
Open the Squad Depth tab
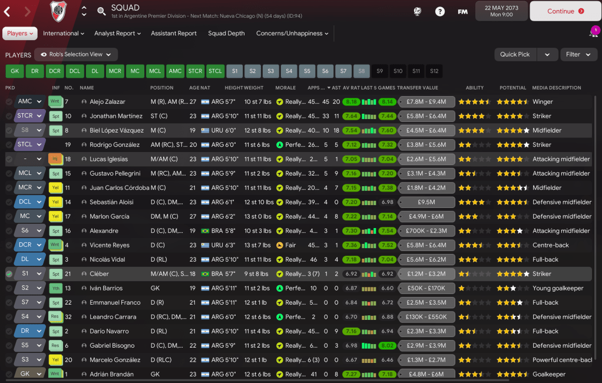[226, 34]
